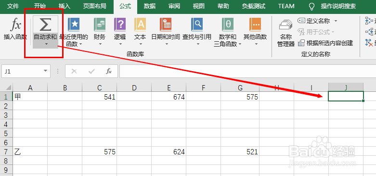This screenshot has width=376, height=176.
Task: Switch to the Home (开始) tab
Action: pos(40,6)
